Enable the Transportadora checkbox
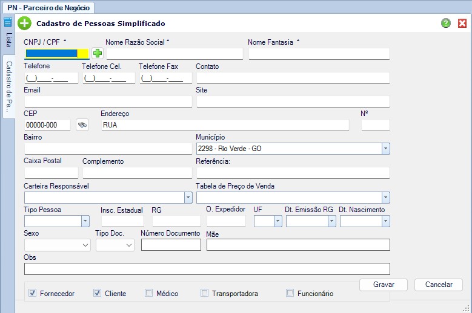Viewport: 472px width, 313px height. [x=205, y=294]
